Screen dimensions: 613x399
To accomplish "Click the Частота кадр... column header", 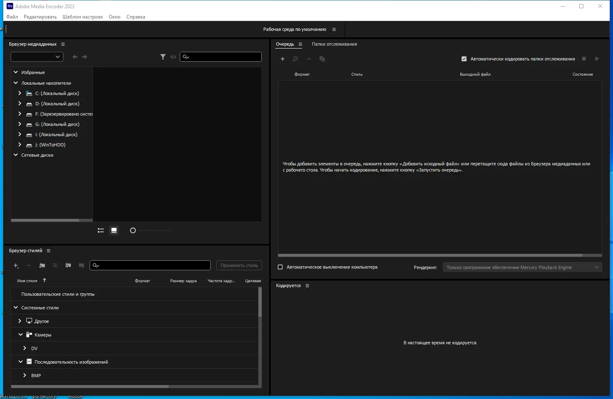I will point(221,281).
